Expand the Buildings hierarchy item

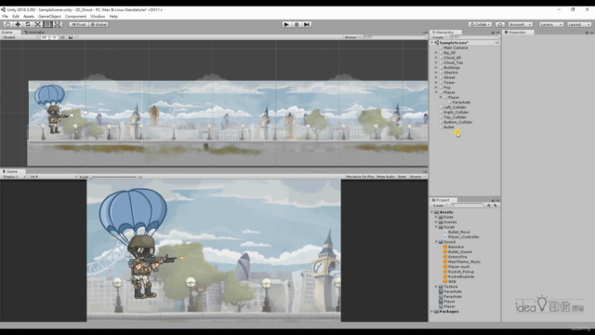[x=436, y=68]
